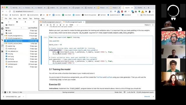
Task: Expand the bookmarks bar overflow chevron
Action: point(138,15)
